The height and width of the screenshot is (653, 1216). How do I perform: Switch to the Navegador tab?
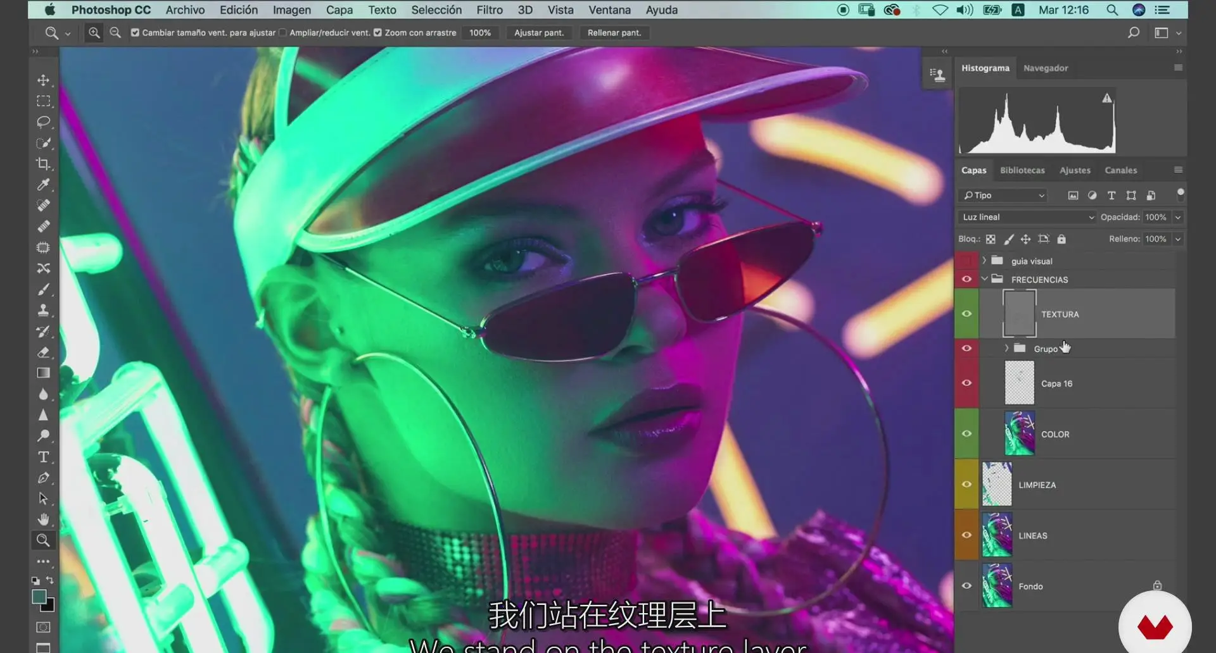click(1046, 68)
